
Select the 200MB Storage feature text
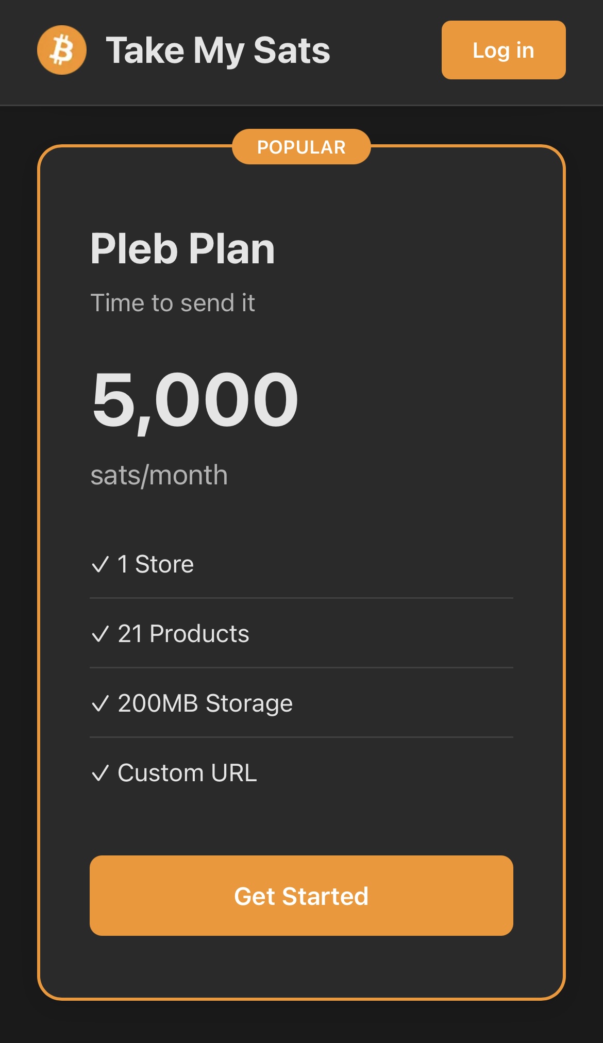pyautogui.click(x=205, y=703)
